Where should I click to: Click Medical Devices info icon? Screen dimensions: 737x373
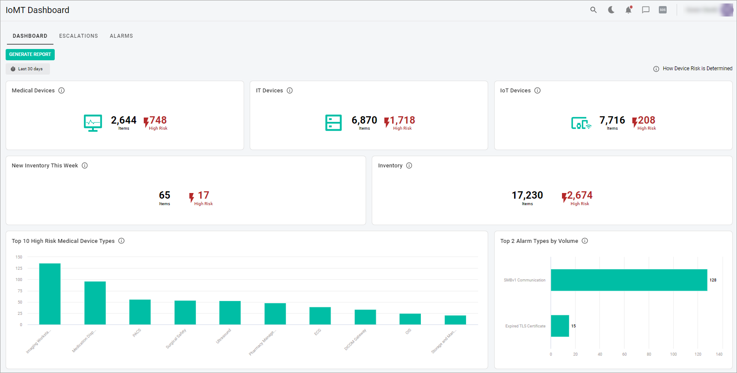click(62, 91)
